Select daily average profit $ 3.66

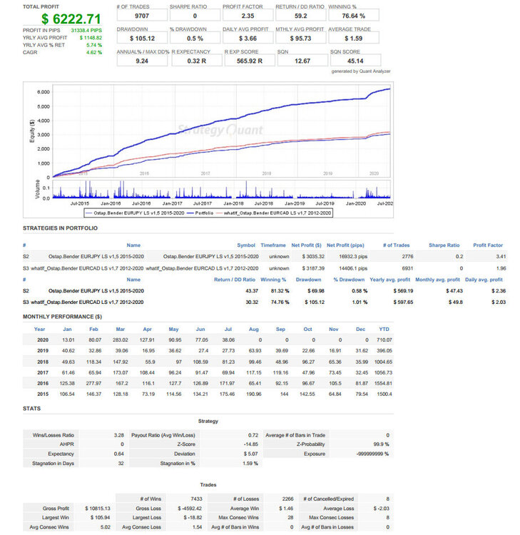pyautogui.click(x=248, y=39)
